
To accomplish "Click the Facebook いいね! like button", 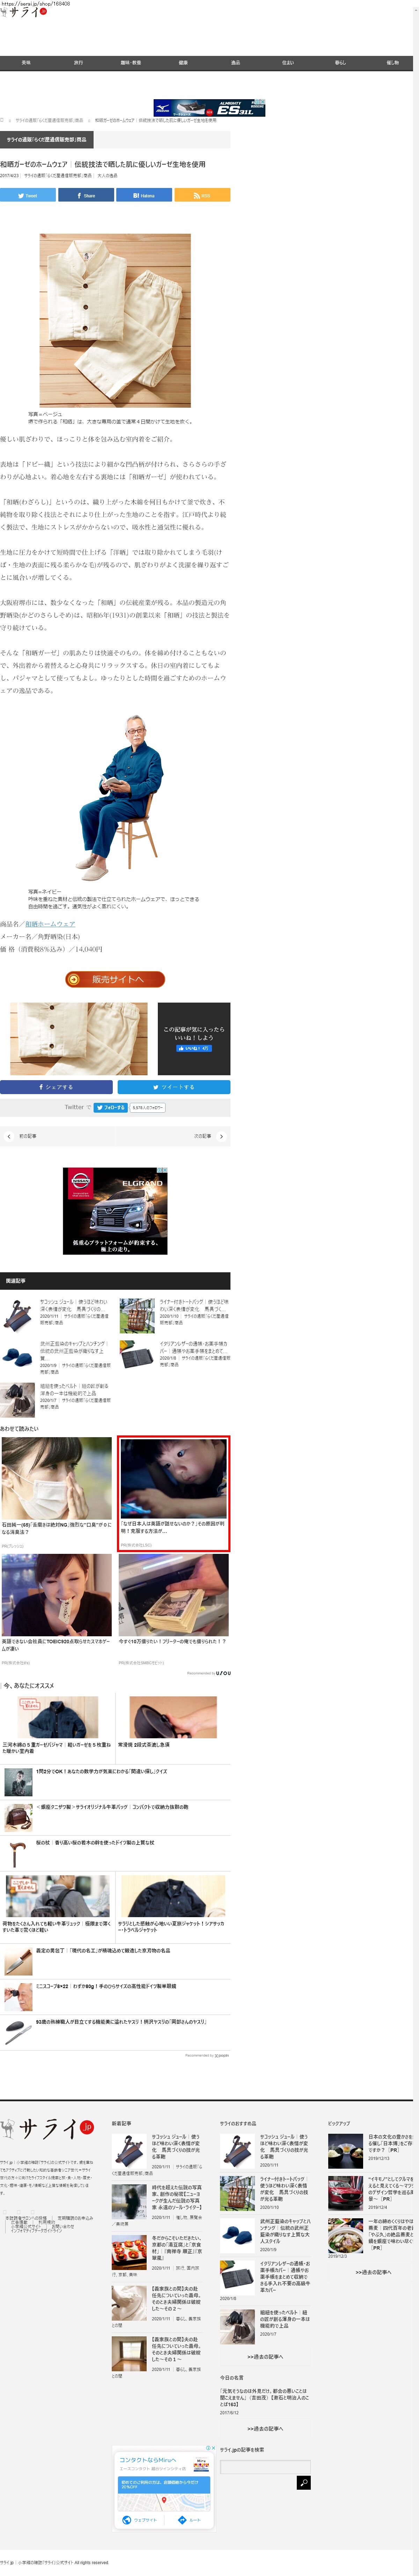I will click(194, 1048).
